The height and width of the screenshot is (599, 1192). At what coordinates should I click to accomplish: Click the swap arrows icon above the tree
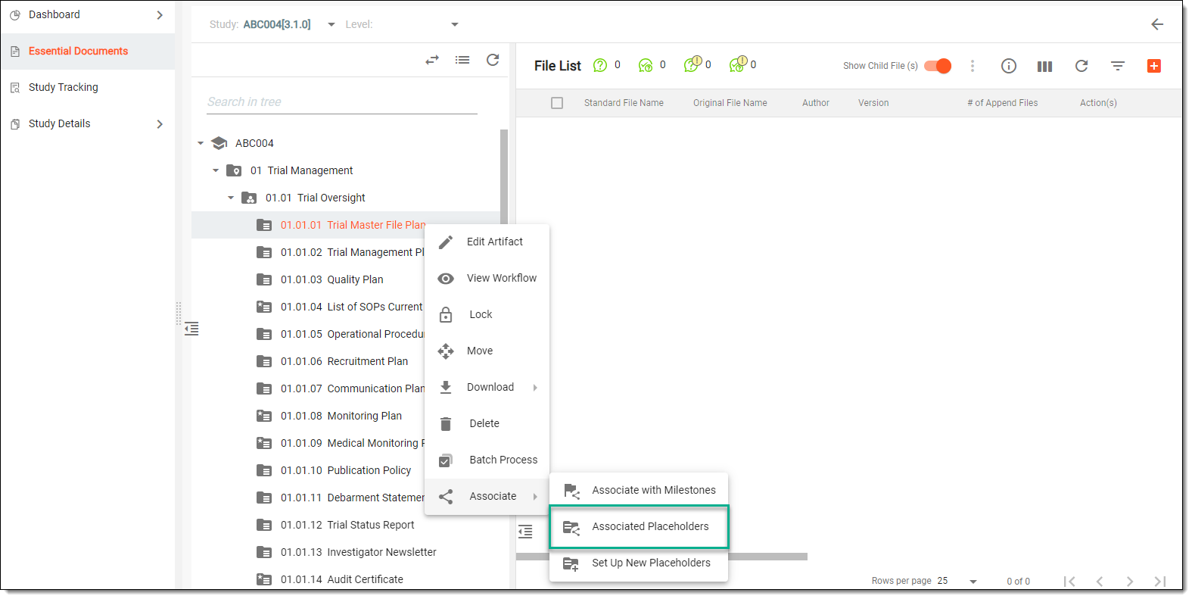tap(432, 60)
